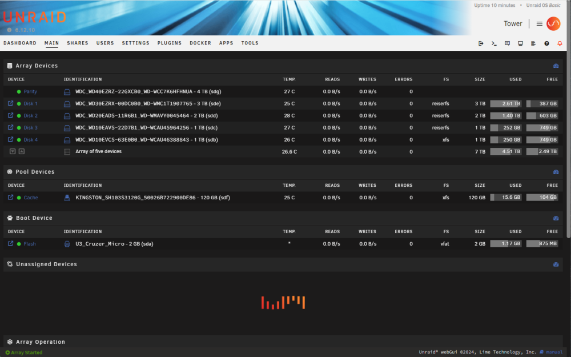Image resolution: width=571 pixels, height=357 pixels.
Task: Open the Disk 2 settings link
Action: tap(31, 116)
